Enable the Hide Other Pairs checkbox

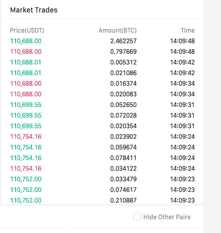point(137,216)
